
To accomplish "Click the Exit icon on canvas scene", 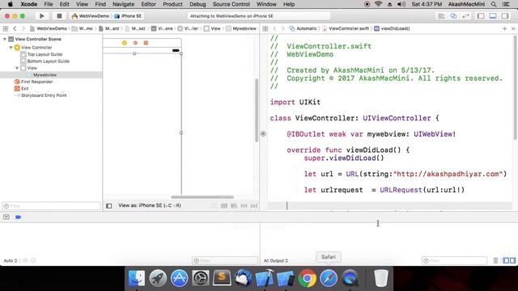I will pos(146,43).
